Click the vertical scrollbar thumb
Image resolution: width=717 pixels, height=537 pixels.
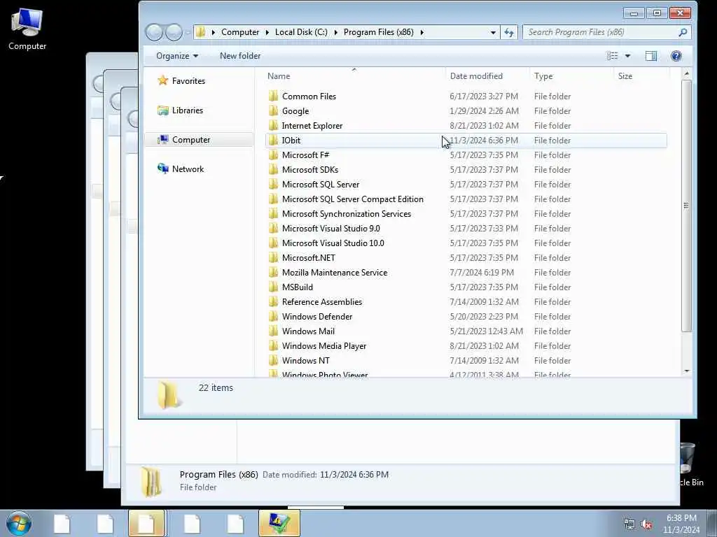pyautogui.click(x=686, y=206)
